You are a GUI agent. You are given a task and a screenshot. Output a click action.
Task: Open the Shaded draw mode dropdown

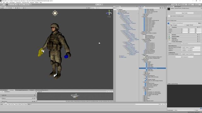5,8
